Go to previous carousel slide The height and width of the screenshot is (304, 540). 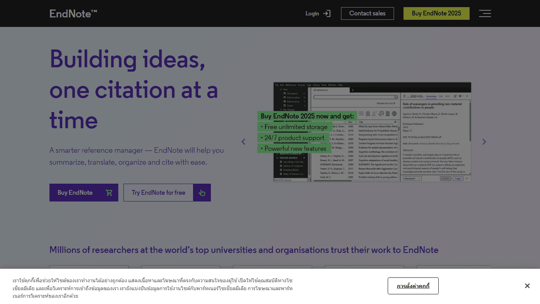pyautogui.click(x=243, y=141)
